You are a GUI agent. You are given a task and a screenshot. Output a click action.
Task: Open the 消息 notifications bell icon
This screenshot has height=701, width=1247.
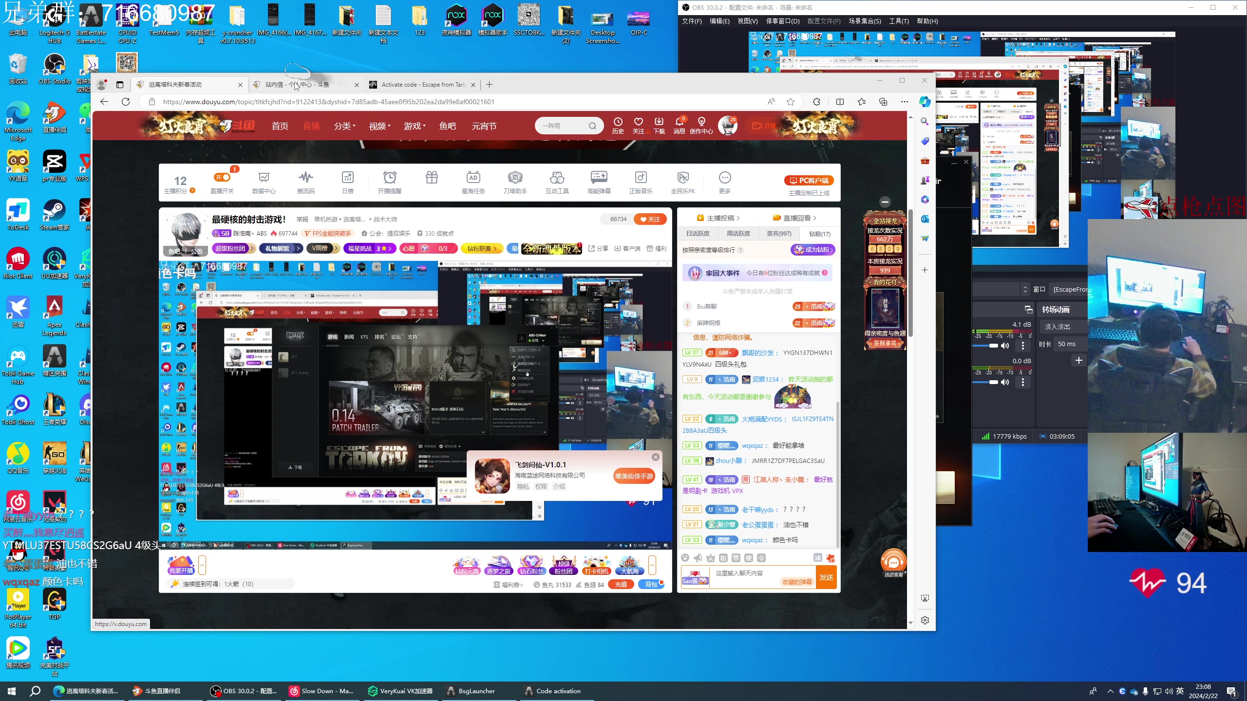(680, 126)
